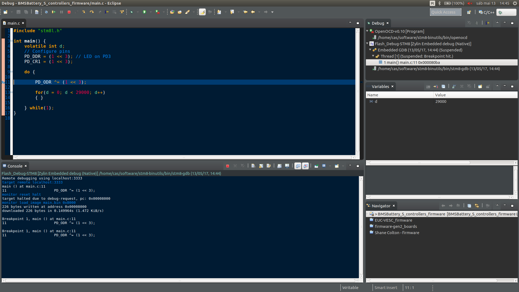519x292 pixels.
Task: Click the Next Annotation icon
Action: 219,12
